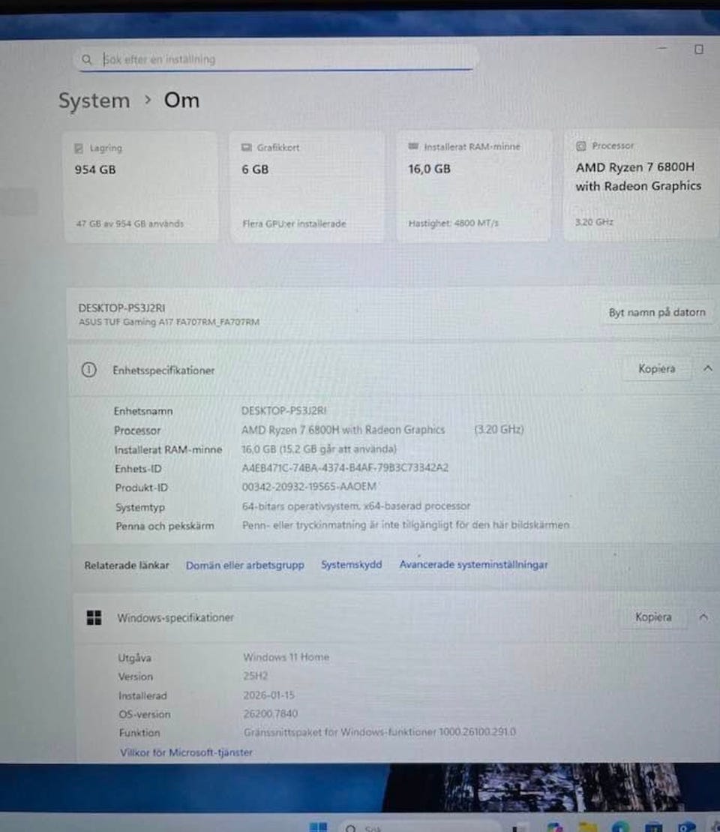
Task: Click 'Flera GPU:er installerade' text
Action: click(294, 224)
